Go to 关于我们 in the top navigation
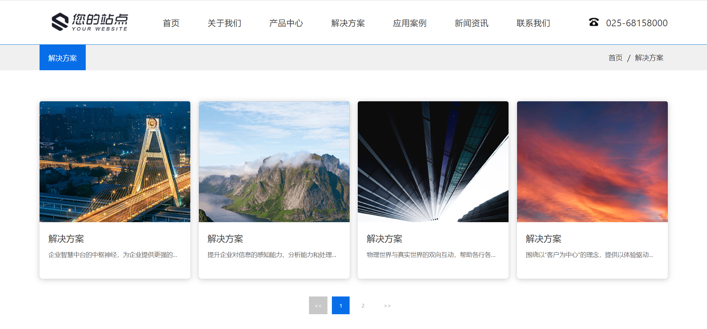707x329 pixels. [224, 23]
